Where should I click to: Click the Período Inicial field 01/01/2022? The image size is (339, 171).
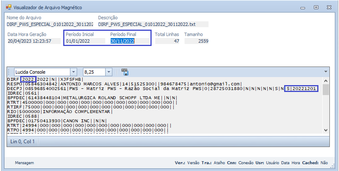click(85, 41)
